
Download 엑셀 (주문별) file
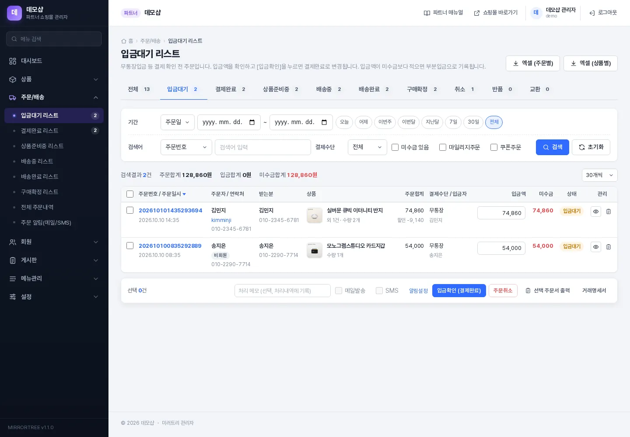click(533, 63)
